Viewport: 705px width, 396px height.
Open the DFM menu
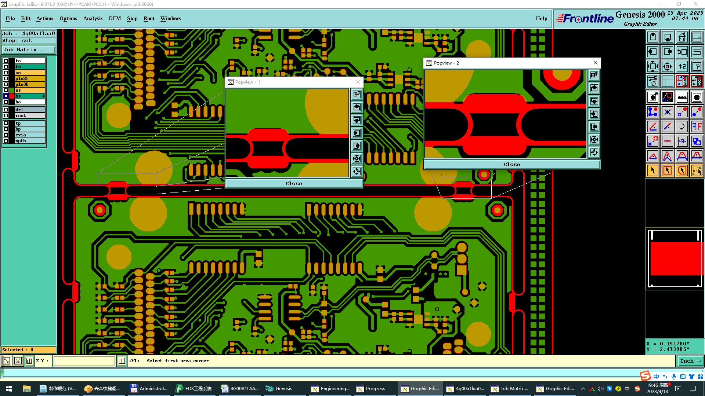[x=115, y=18]
